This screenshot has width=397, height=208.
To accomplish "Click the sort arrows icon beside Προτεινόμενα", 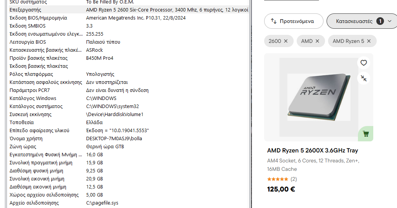I will coord(274,21).
